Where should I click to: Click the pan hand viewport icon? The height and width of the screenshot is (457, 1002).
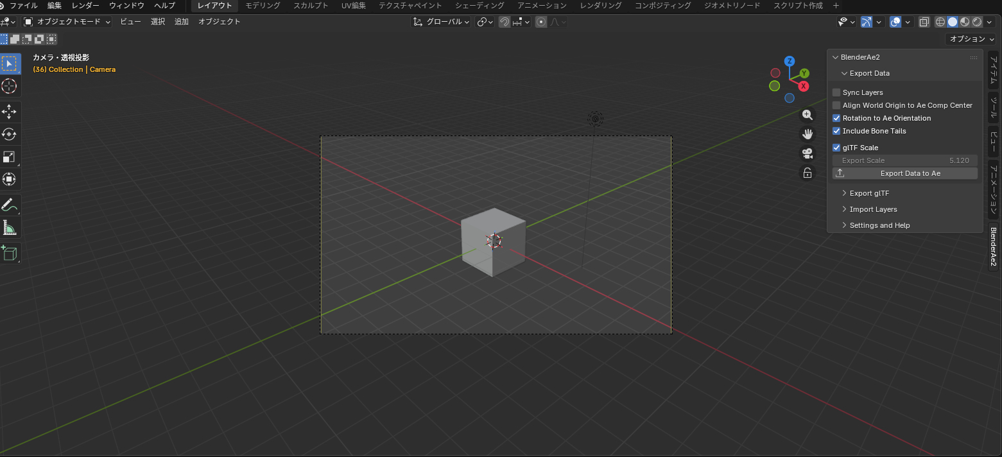(x=808, y=134)
